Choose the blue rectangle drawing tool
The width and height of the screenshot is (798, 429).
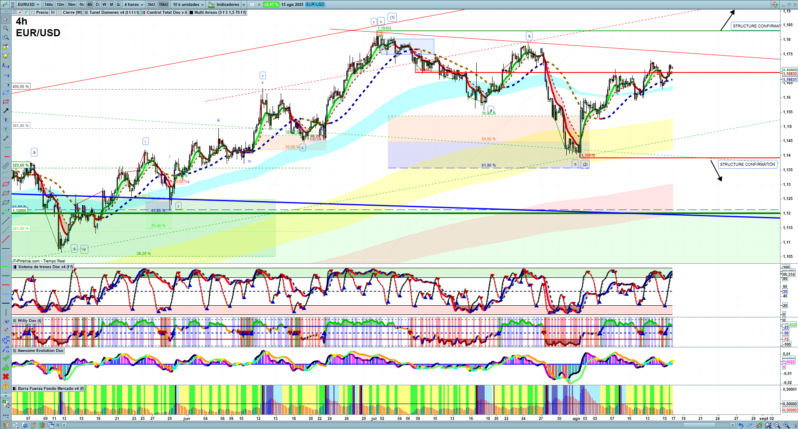tap(6, 92)
